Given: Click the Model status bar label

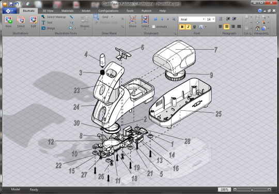Looking at the screenshot, I should pos(16,189).
